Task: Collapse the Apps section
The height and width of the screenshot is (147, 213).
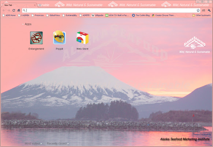Action: tap(27, 24)
